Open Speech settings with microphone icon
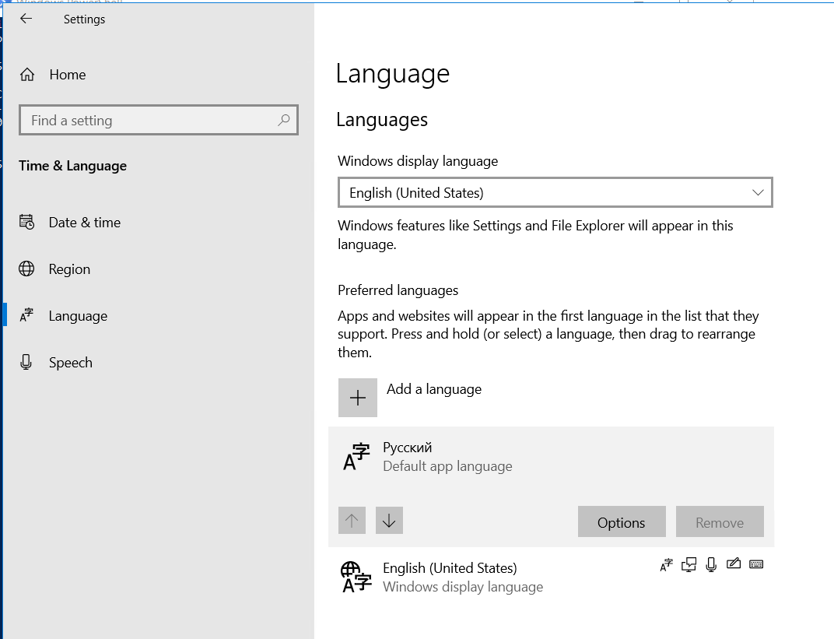 coord(70,363)
